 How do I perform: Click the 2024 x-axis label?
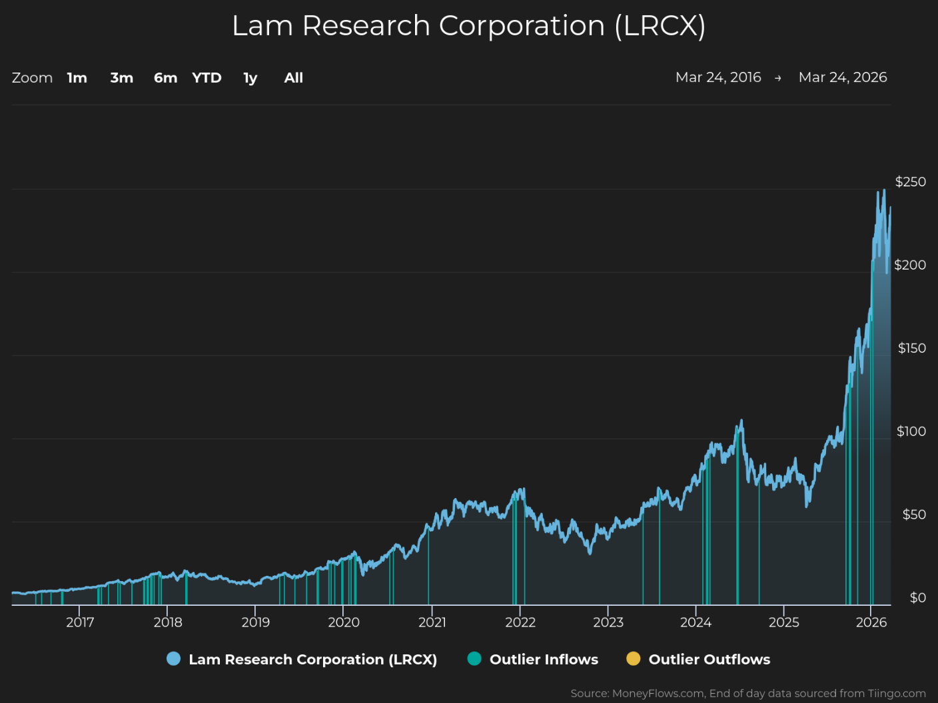[696, 622]
